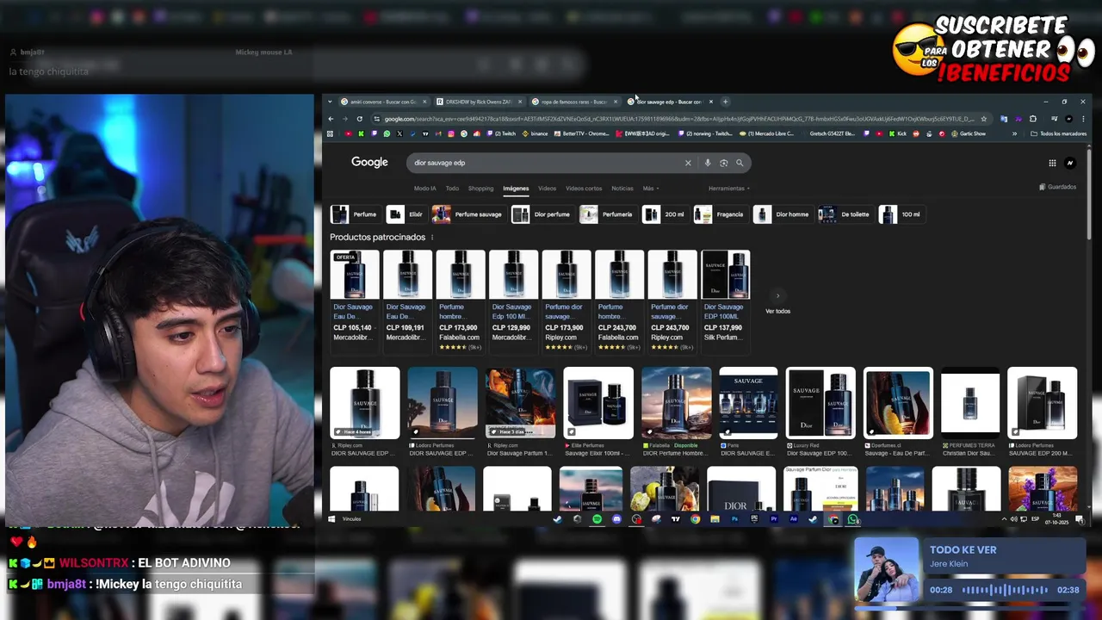Open Chrome from the taskbar
Image resolution: width=1102 pixels, height=620 pixels.
[x=696, y=519]
